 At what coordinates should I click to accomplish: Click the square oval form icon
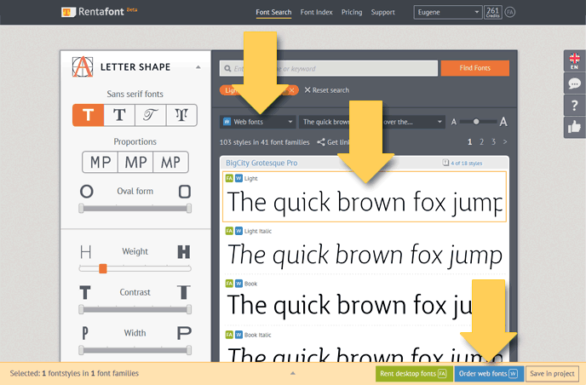coord(185,192)
